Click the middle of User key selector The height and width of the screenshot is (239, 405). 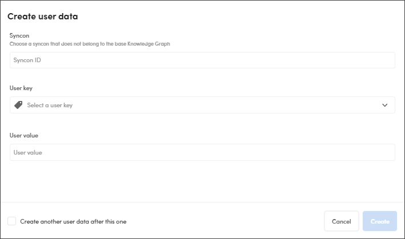[x=202, y=105]
